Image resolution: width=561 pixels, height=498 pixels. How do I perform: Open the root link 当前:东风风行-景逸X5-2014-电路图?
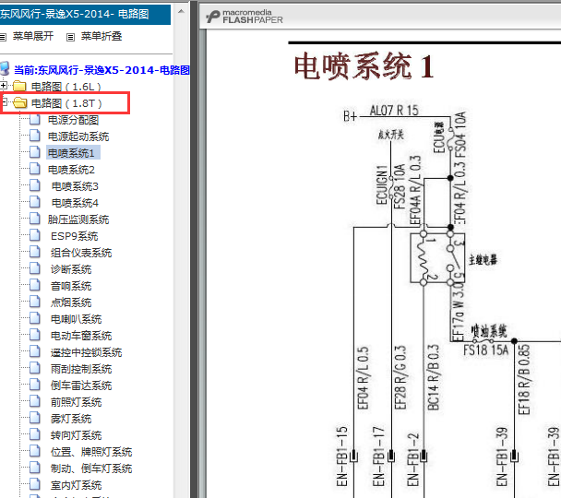pos(101,70)
